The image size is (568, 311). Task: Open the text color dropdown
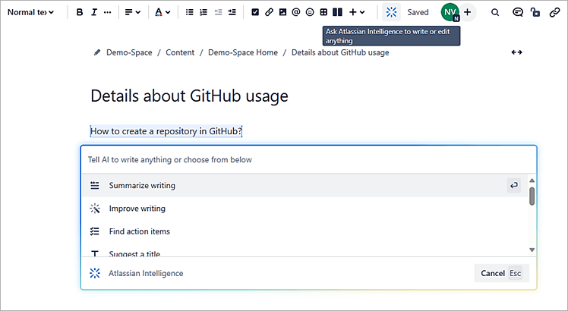[163, 12]
